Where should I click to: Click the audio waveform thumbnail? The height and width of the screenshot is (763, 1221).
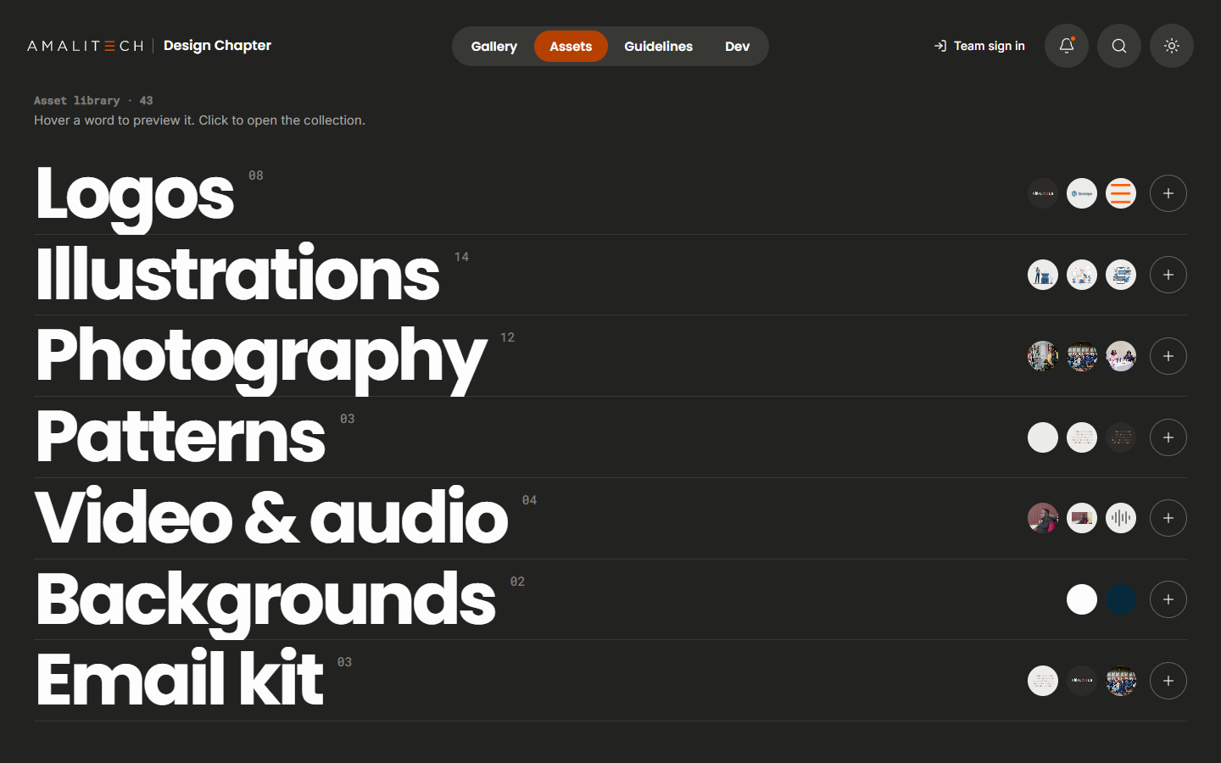tap(1121, 518)
